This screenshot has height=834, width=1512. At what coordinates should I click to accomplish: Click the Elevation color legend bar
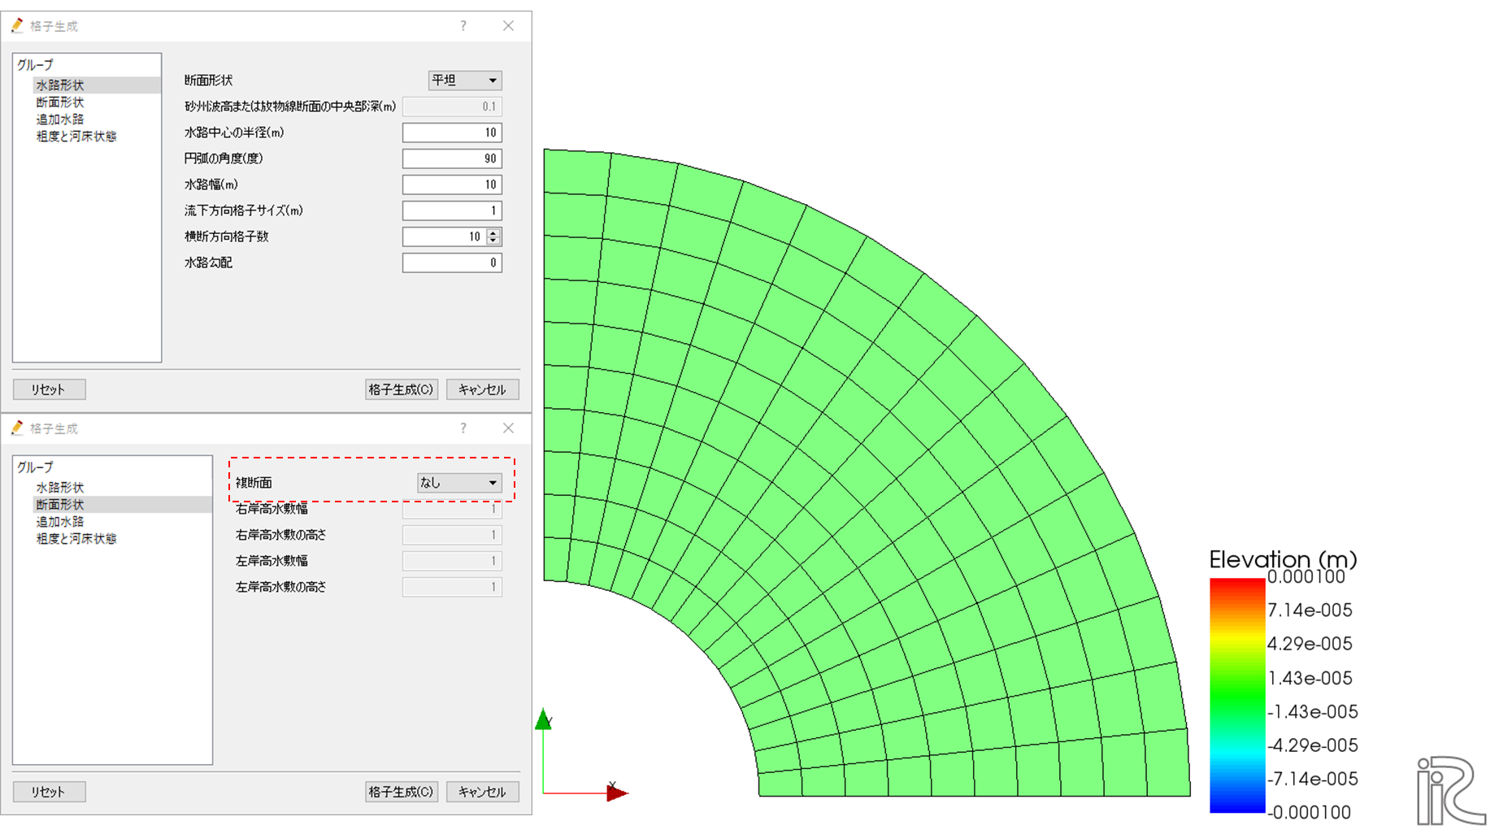(1237, 695)
